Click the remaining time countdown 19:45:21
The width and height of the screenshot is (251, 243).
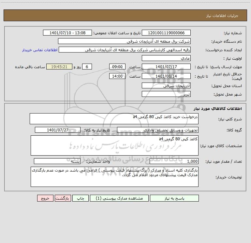click(59, 67)
